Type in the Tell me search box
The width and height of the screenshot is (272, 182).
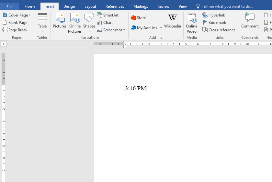pos(227,6)
